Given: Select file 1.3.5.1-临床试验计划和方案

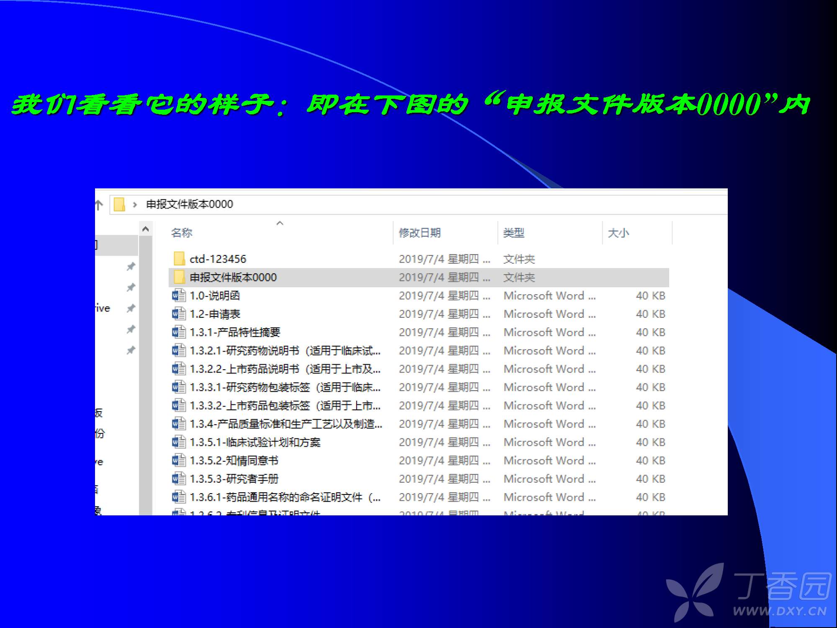Looking at the screenshot, I should coord(255,443).
